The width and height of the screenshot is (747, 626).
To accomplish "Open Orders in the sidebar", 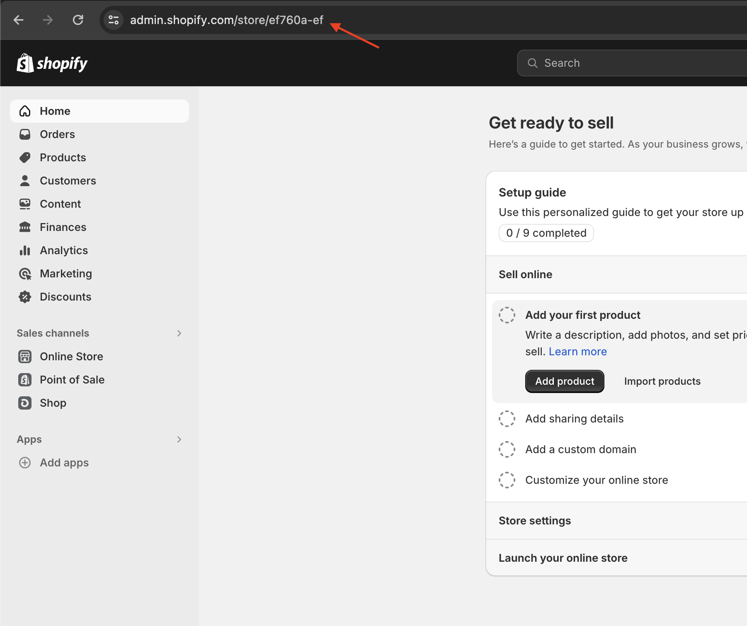I will click(x=99, y=134).
